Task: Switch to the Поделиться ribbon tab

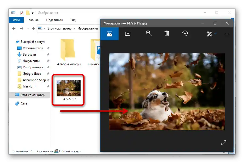Action: [x=54, y=20]
